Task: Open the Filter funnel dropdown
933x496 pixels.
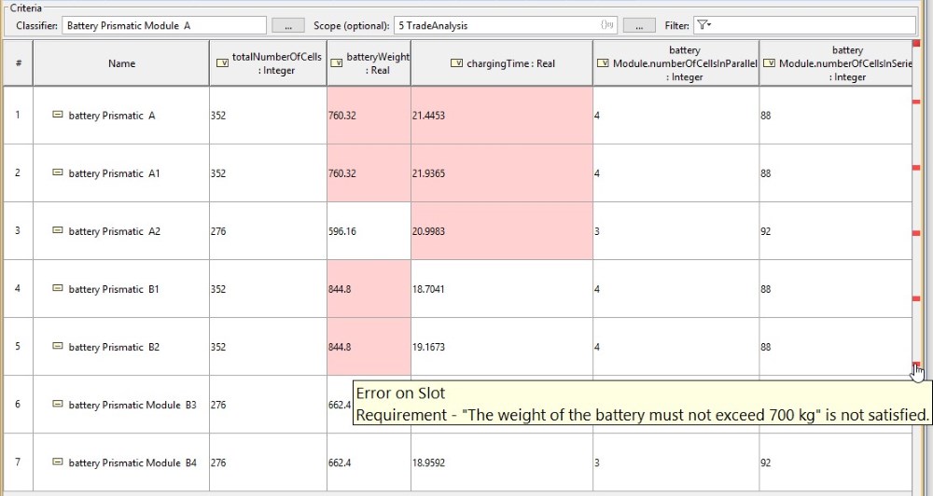Action: point(703,25)
